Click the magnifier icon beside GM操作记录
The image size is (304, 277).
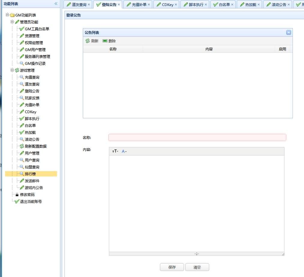coord(22,63)
